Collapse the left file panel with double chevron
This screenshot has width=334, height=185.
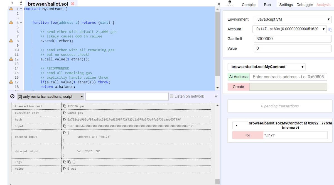click(12, 3)
